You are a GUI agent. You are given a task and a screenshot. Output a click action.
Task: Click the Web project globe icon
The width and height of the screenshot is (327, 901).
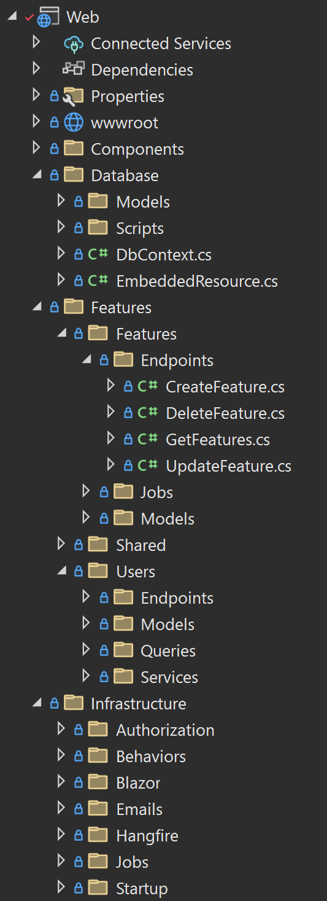(47, 17)
